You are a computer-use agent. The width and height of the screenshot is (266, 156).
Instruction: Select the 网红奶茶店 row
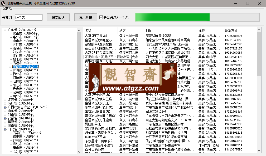170,124
